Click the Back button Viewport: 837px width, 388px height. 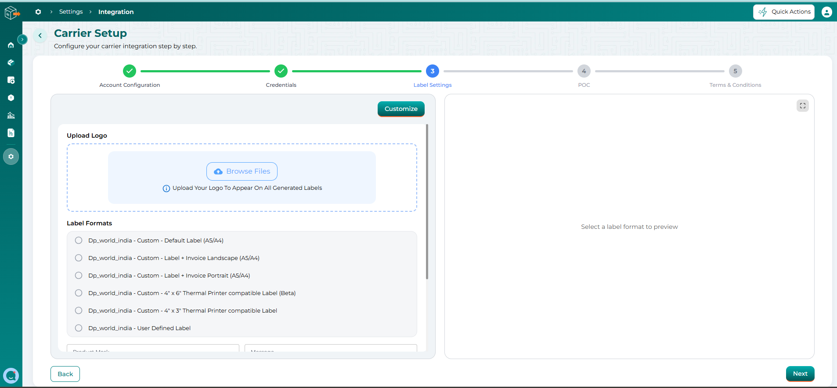tap(65, 374)
